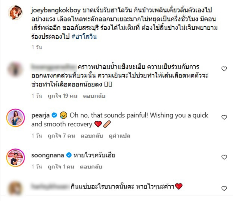Like pearja's comment using the heart icon
The width and height of the screenshot is (233, 201).
[224, 117]
